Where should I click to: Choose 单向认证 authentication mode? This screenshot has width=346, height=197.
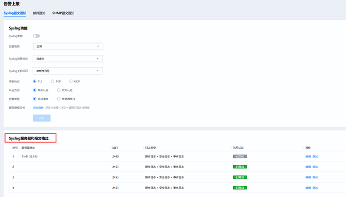[x=35, y=90]
